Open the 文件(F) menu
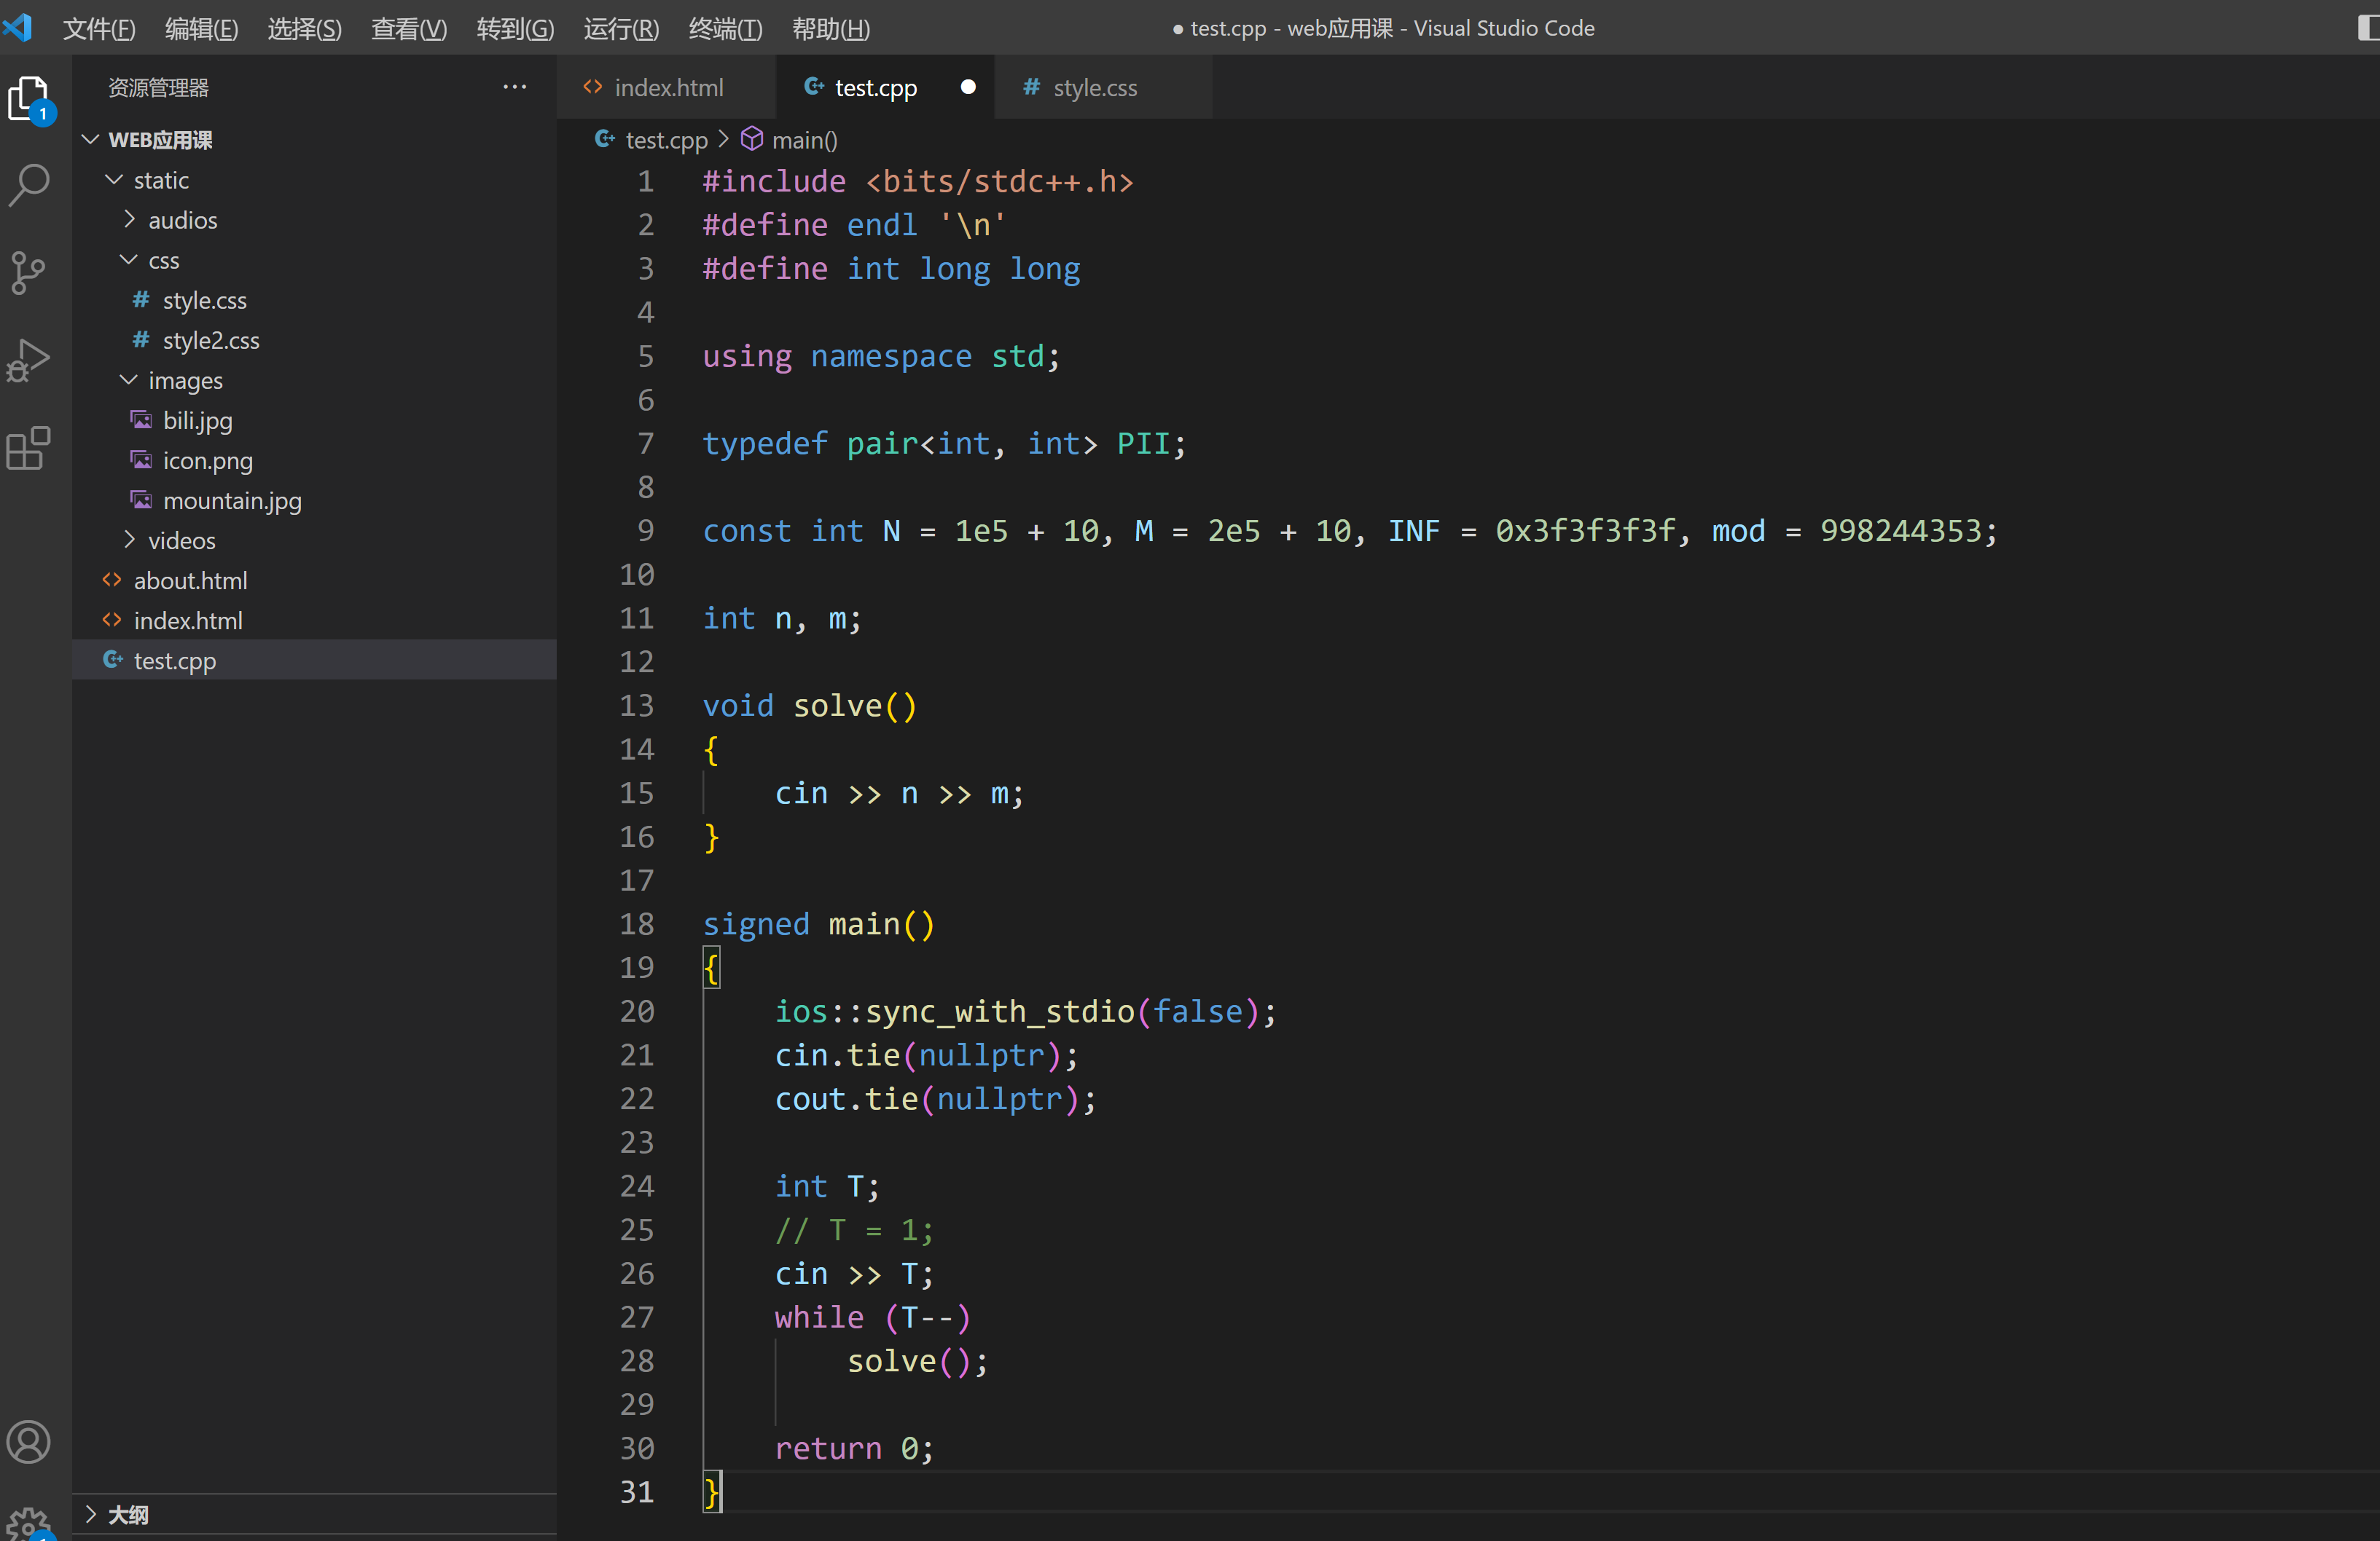Viewport: 2380px width, 1541px height. (99, 28)
